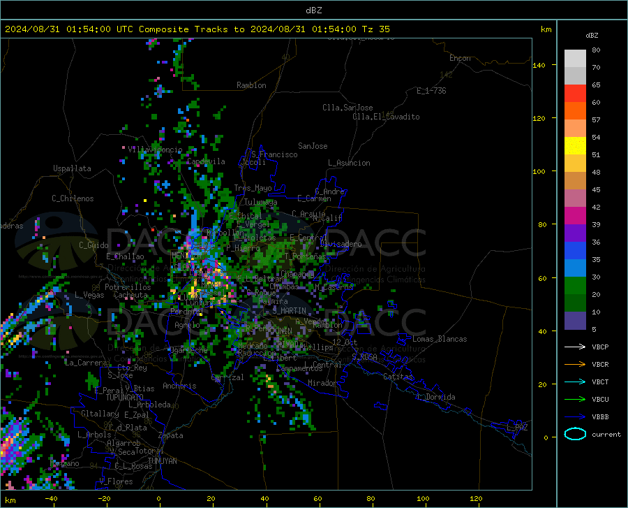
Task: Click the Villavicencio map label
Action: pos(155,150)
